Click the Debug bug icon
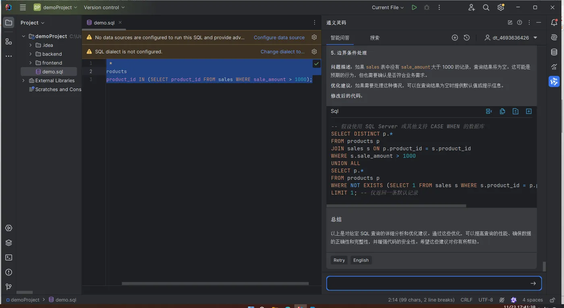This screenshot has height=308, width=564. [x=427, y=7]
